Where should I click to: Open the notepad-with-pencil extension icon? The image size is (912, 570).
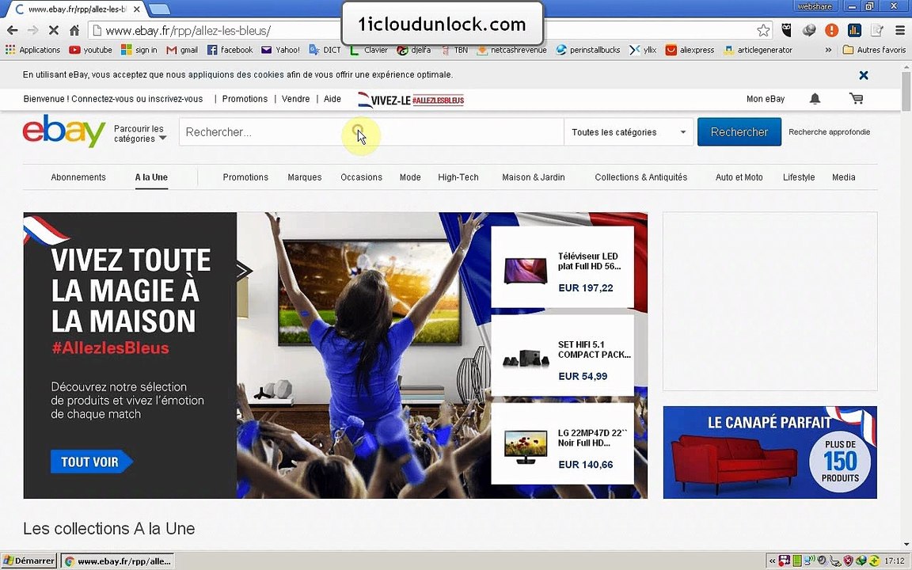[x=876, y=30]
